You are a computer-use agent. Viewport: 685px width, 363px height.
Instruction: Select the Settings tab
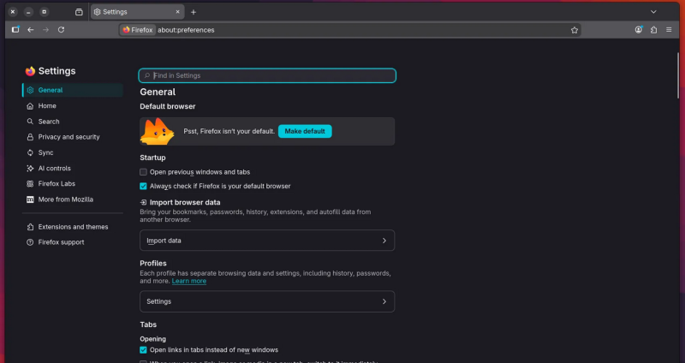(138, 12)
